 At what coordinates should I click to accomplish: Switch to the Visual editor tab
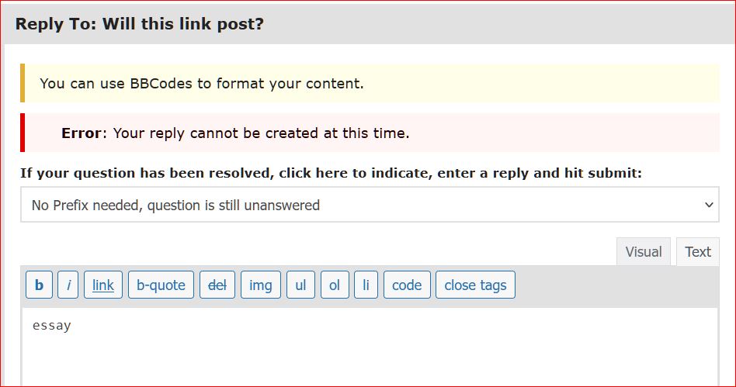tap(644, 252)
